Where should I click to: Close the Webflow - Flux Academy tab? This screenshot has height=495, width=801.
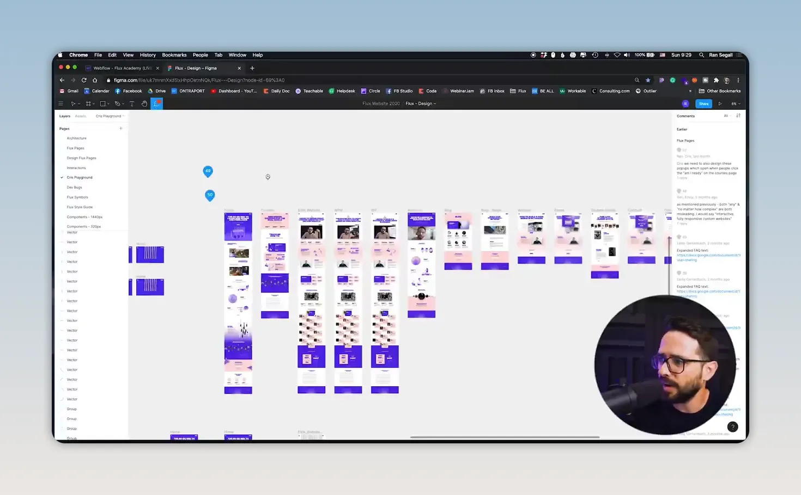[157, 68]
